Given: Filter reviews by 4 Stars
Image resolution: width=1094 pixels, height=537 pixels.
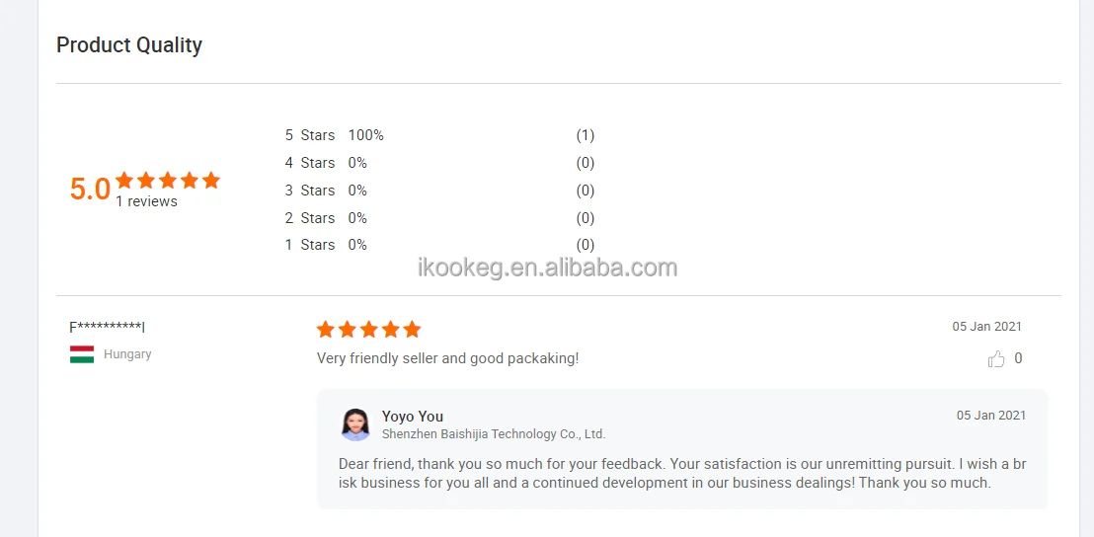Looking at the screenshot, I should 310,163.
